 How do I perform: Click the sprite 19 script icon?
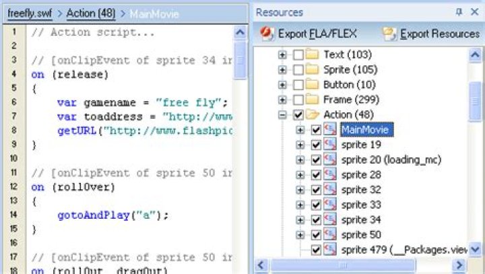pyautogui.click(x=330, y=145)
